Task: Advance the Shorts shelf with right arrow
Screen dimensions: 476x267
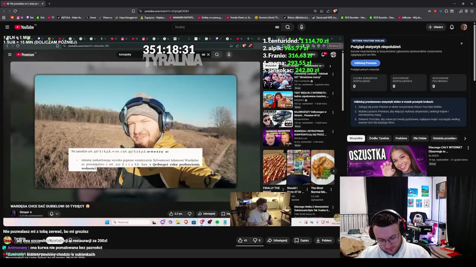Action: [333, 171]
